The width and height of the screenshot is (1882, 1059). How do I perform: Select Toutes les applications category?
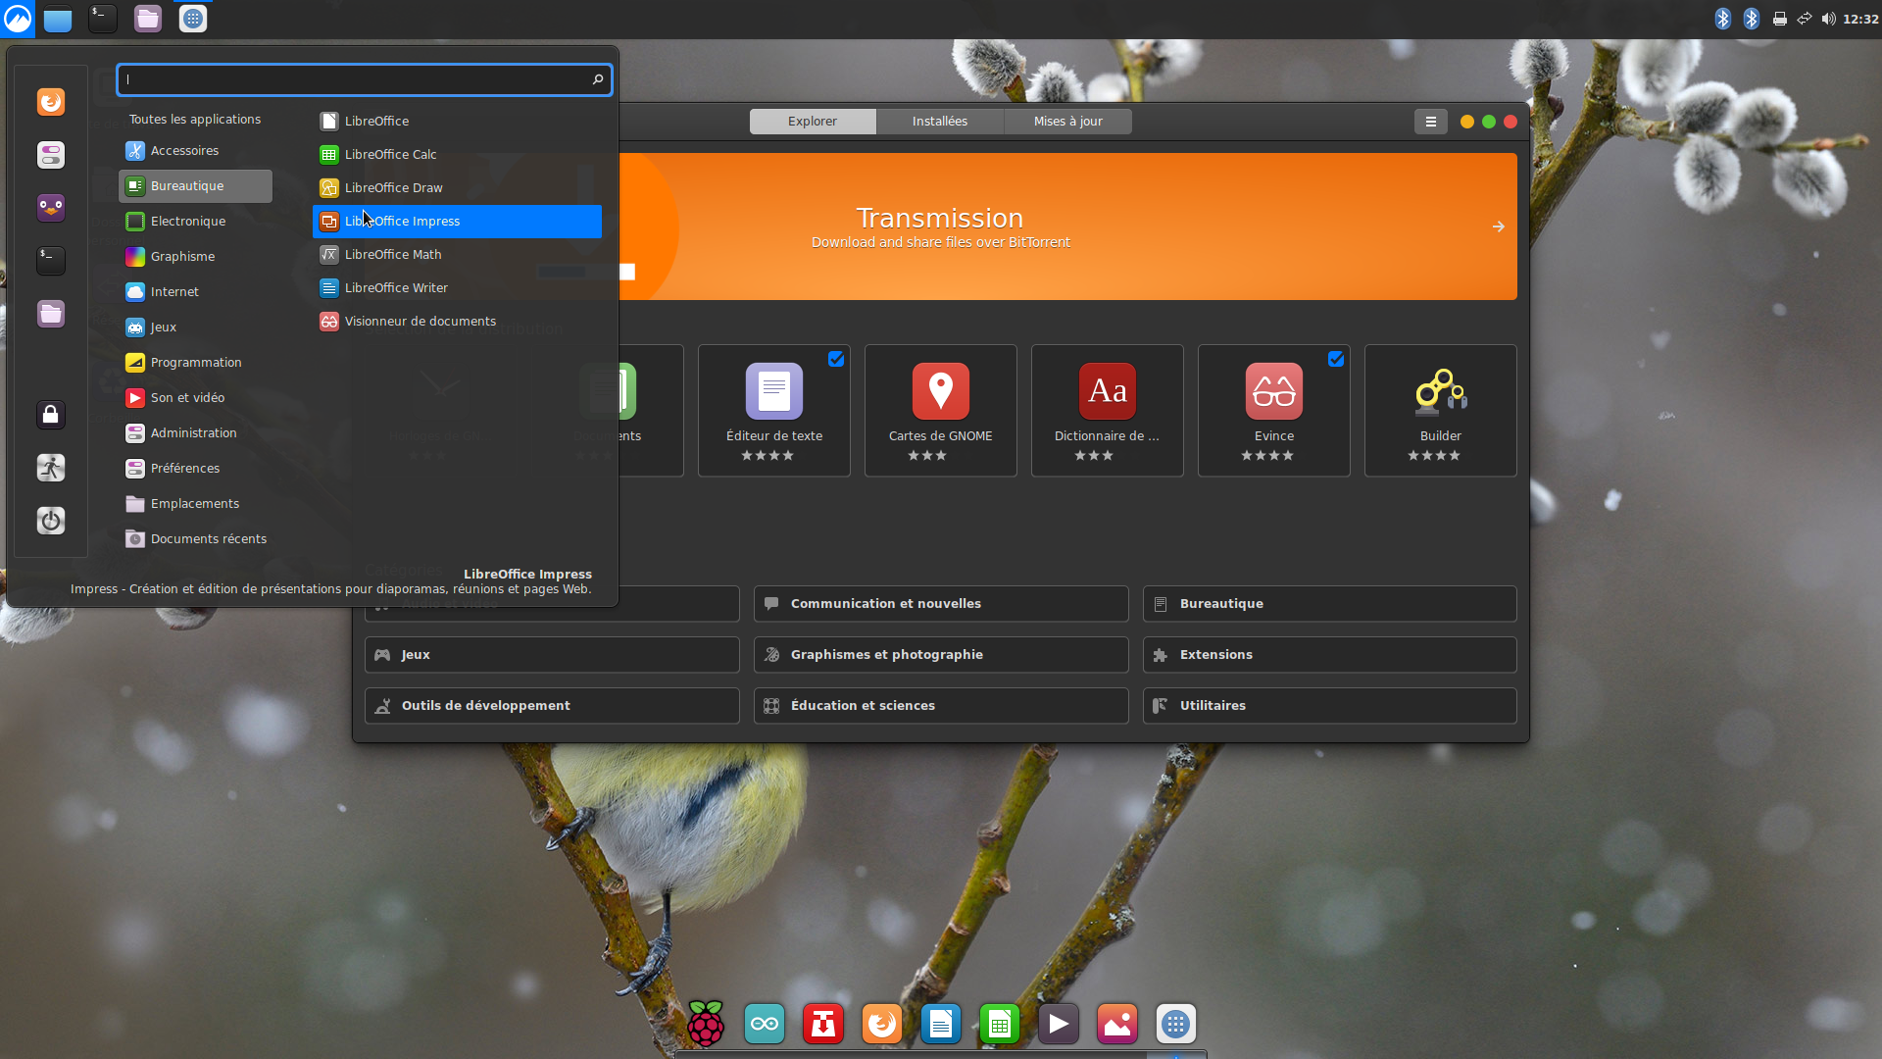195,120
